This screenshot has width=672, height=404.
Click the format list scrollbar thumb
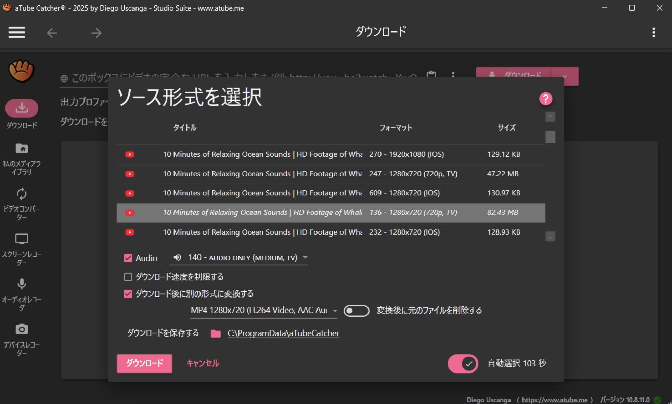[550, 137]
